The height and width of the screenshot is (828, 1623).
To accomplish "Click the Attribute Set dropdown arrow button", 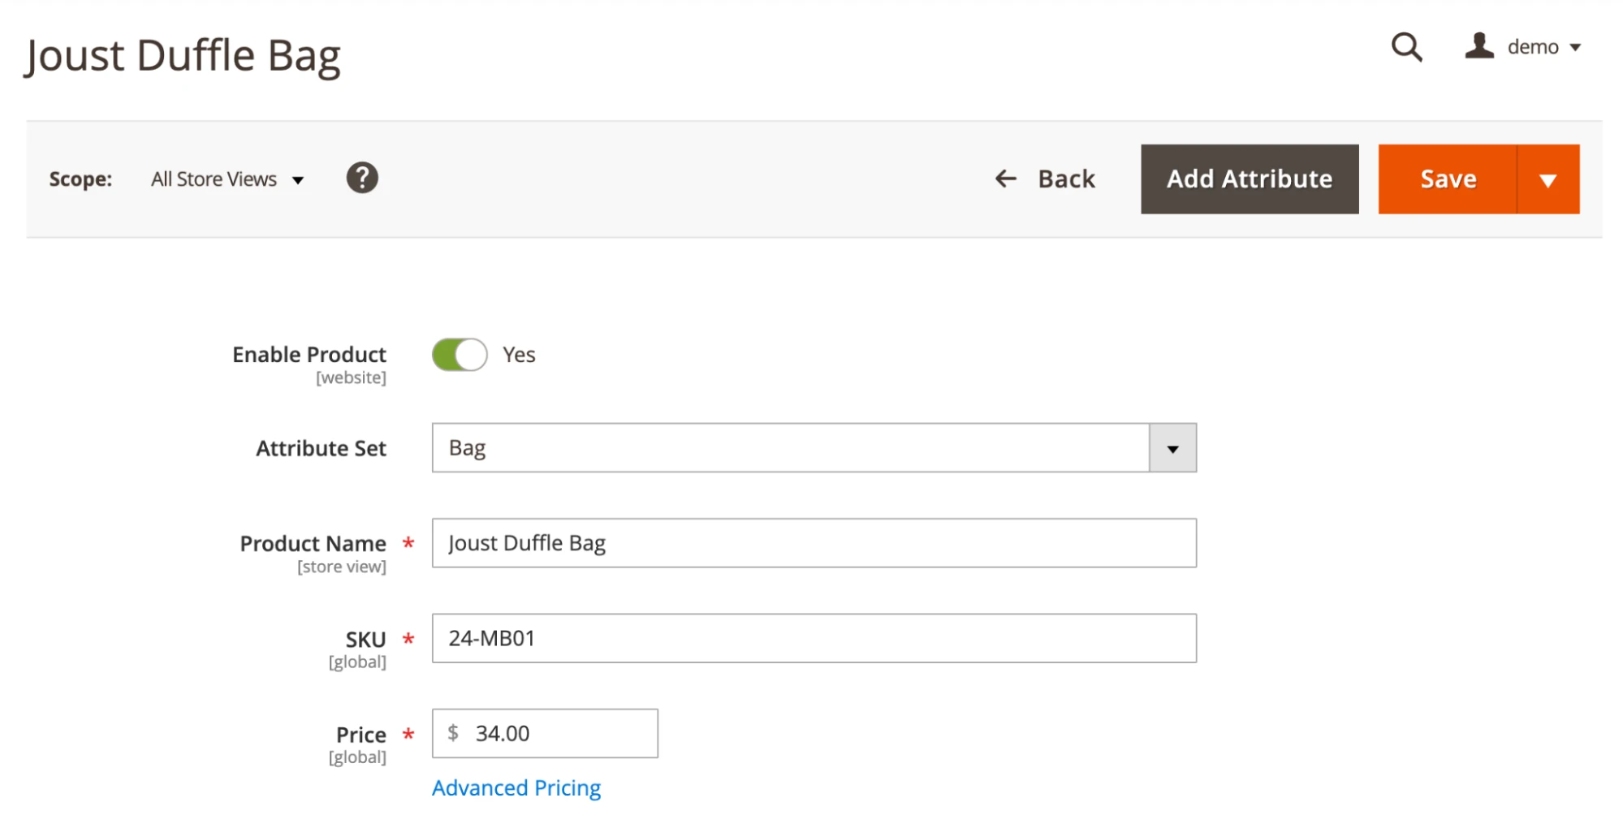I will pyautogui.click(x=1172, y=448).
